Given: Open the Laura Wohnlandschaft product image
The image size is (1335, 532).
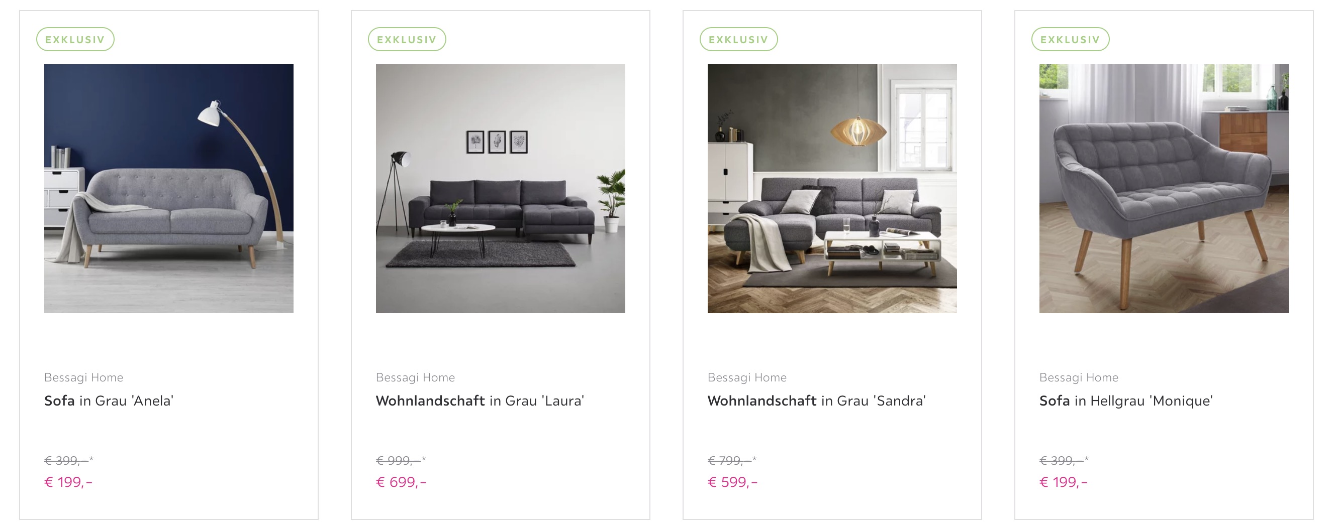Looking at the screenshot, I should pyautogui.click(x=500, y=188).
